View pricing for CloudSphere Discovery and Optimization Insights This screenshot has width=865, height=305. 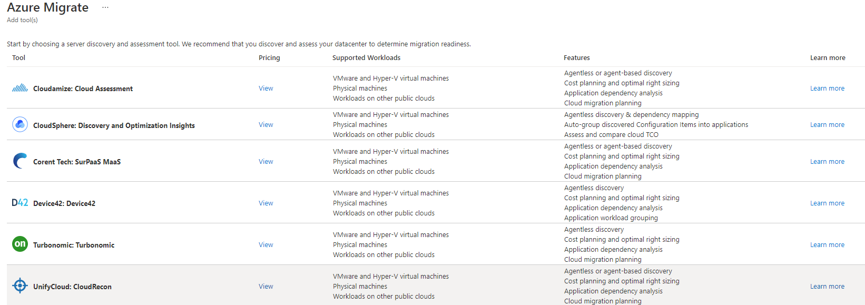point(266,124)
